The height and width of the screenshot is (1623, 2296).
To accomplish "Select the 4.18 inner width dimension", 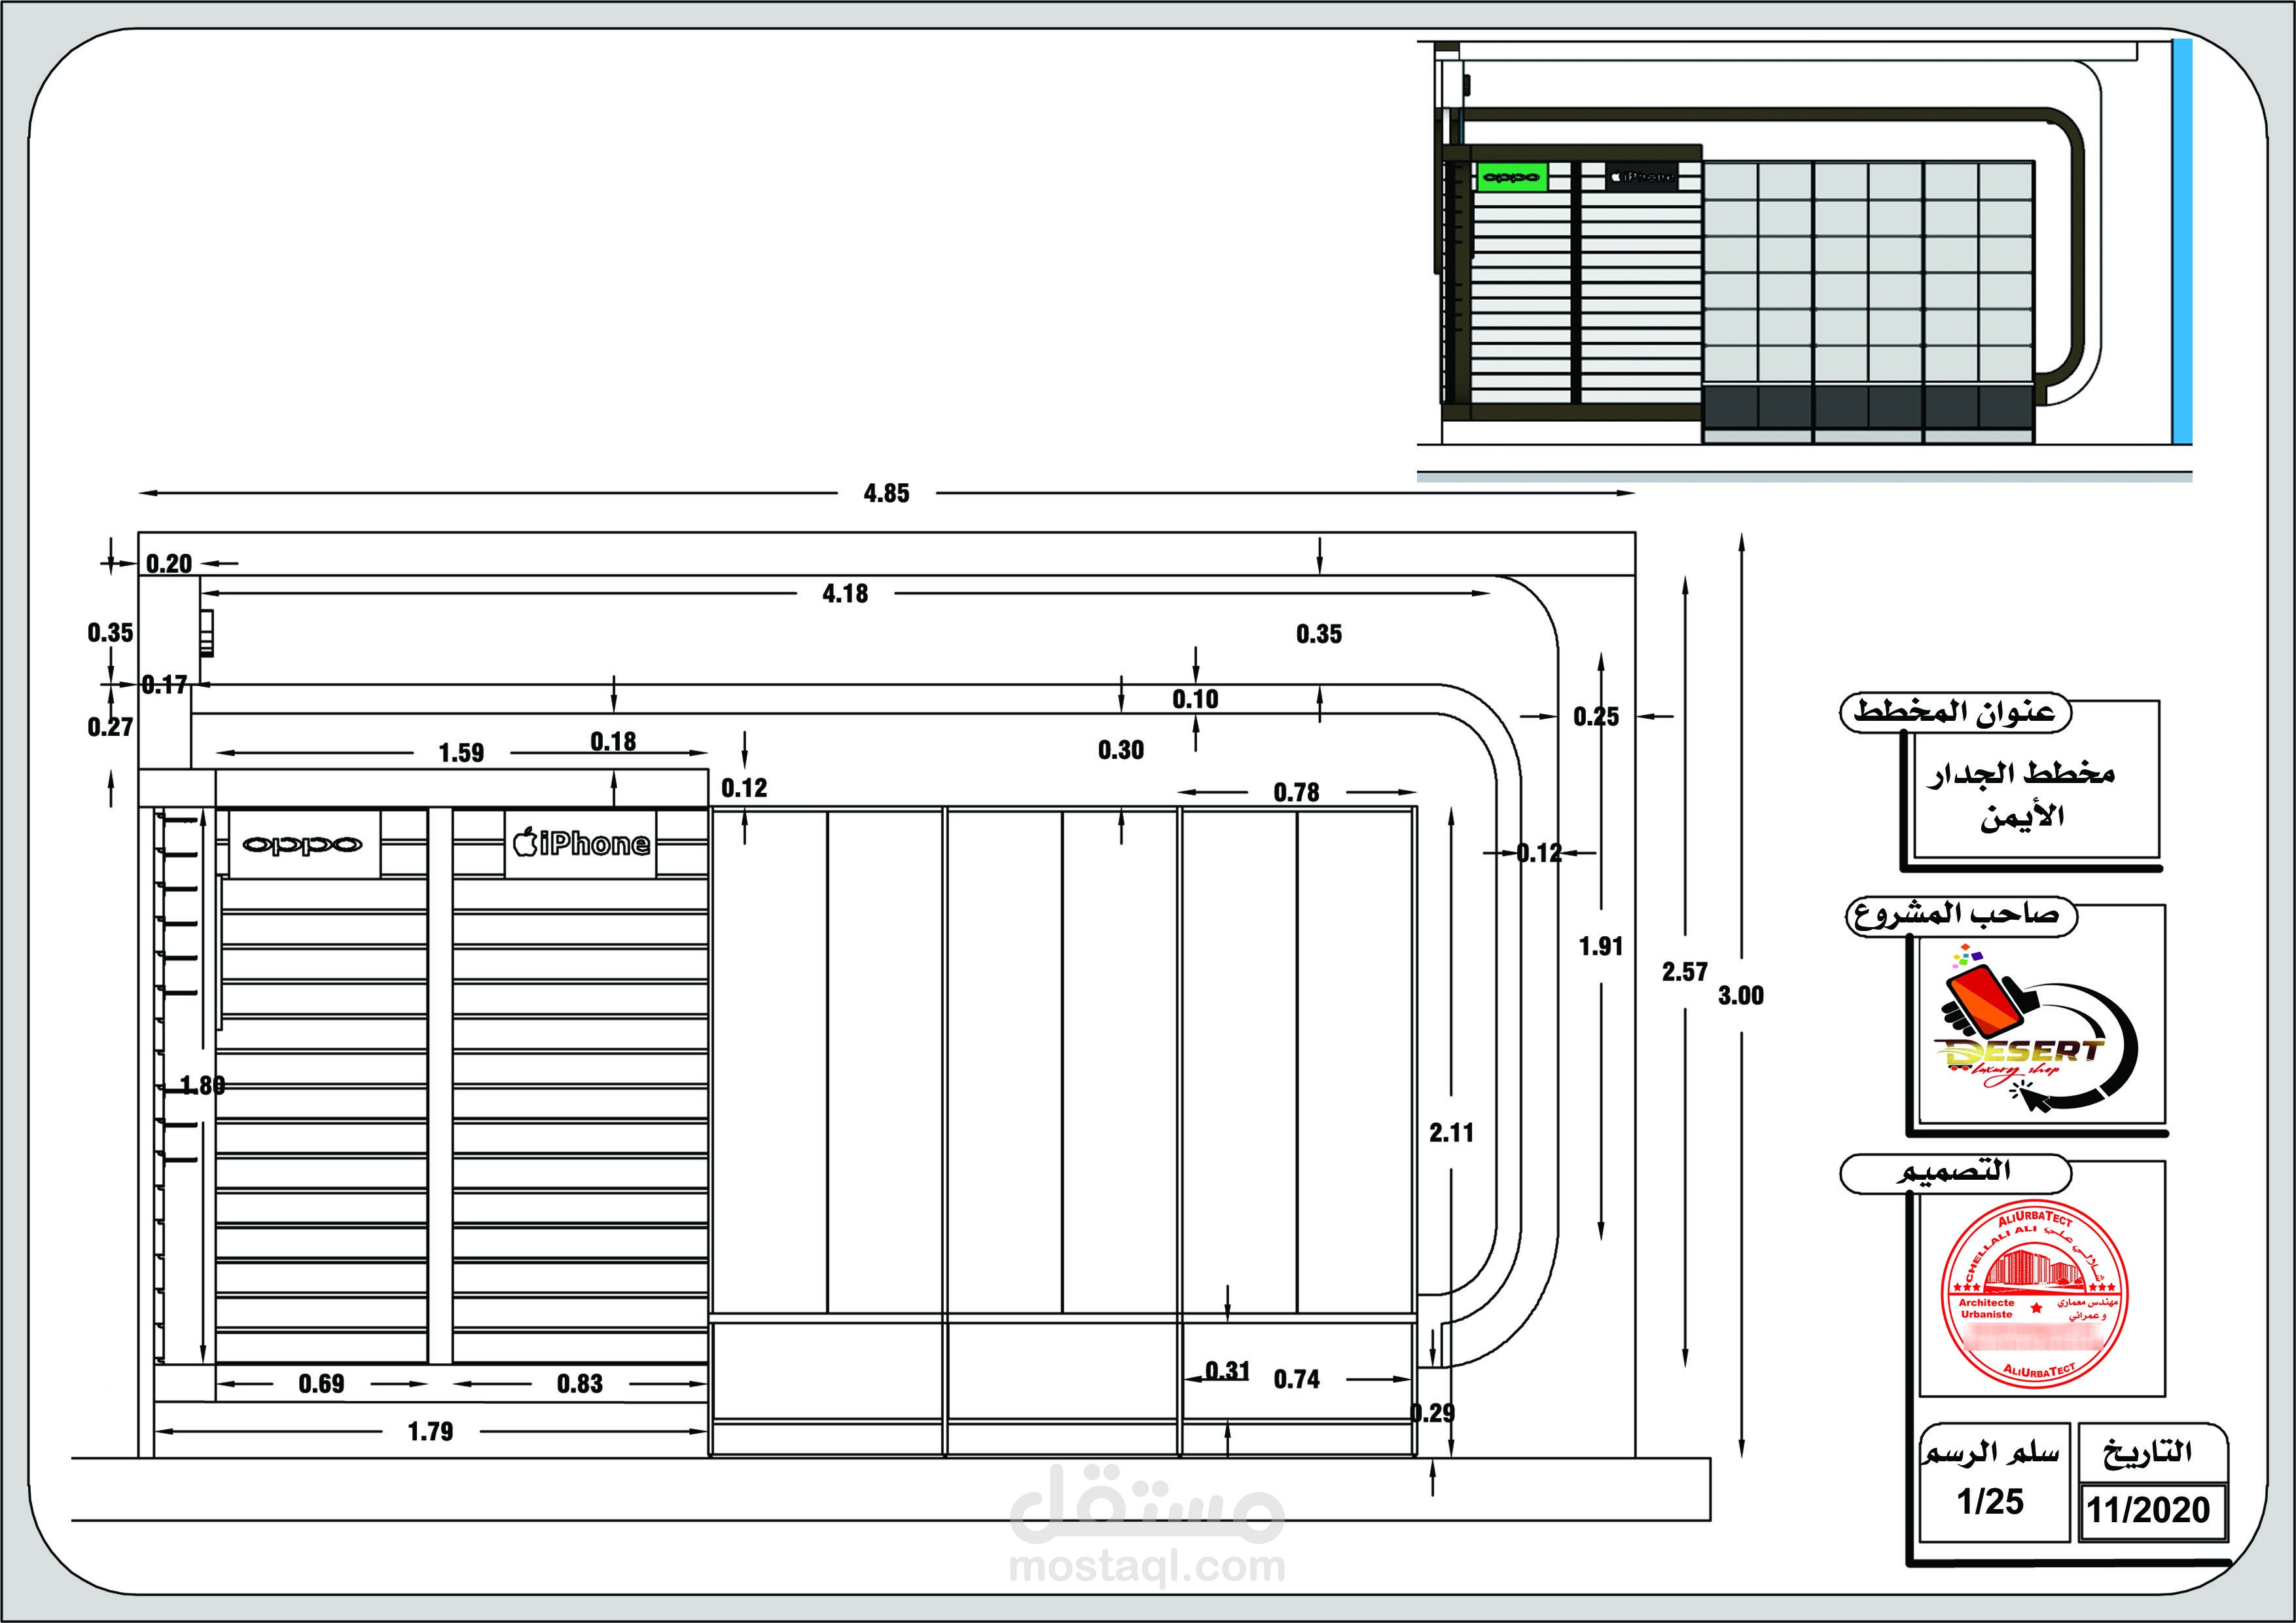I will (x=845, y=594).
